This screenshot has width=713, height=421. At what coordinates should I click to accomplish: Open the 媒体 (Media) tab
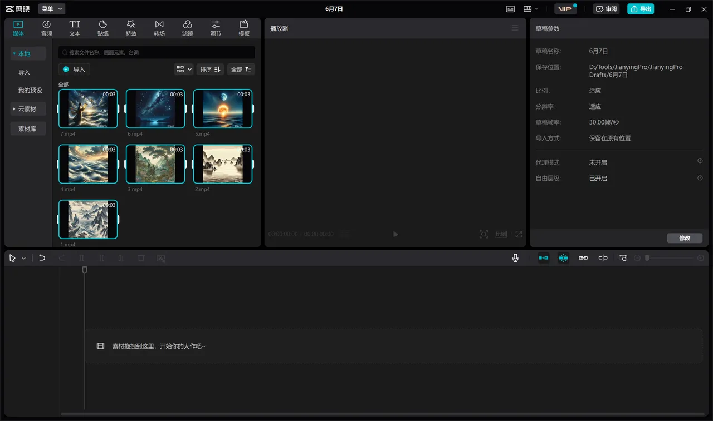click(18, 28)
